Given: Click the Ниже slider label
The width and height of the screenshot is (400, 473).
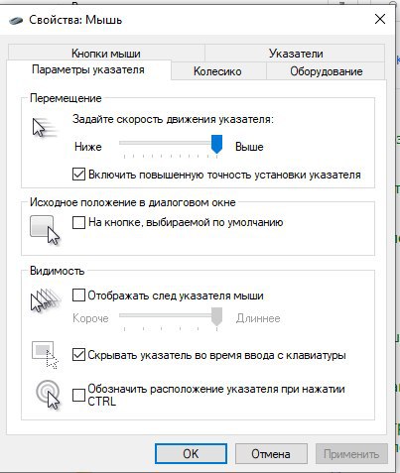Looking at the screenshot, I should [88, 147].
